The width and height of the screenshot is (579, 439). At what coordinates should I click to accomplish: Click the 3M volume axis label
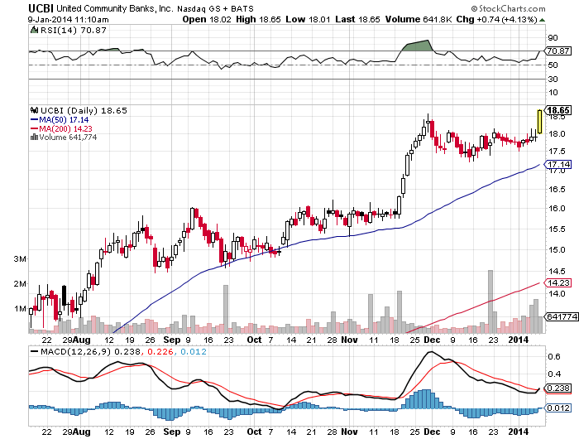pos(20,259)
